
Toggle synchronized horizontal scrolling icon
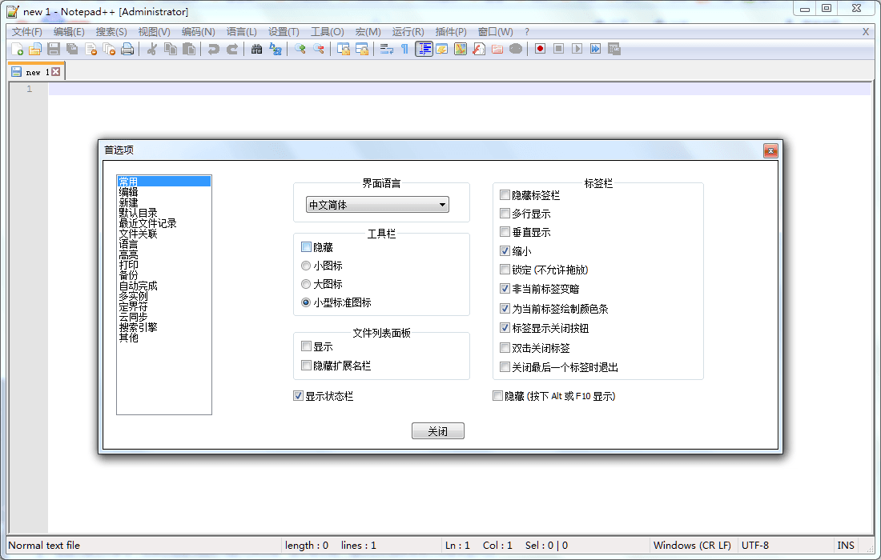[x=361, y=50]
